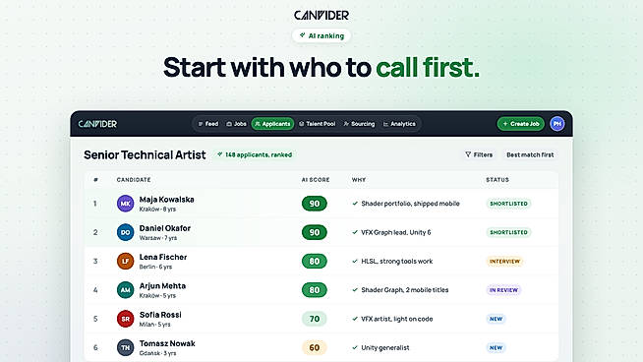Image resolution: width=643 pixels, height=362 pixels.
Task: Click the CANDIDATE column header
Action: [x=134, y=180]
